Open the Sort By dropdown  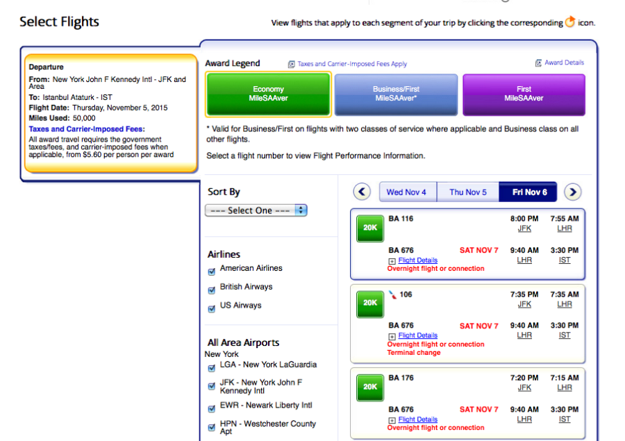(256, 210)
